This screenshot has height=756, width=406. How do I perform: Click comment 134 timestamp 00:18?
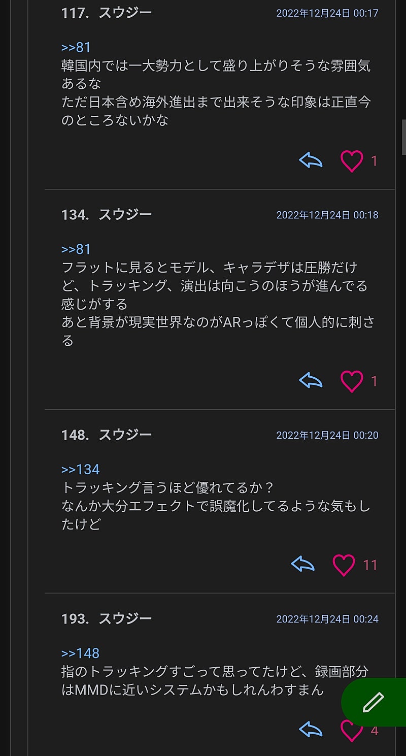[x=327, y=215]
